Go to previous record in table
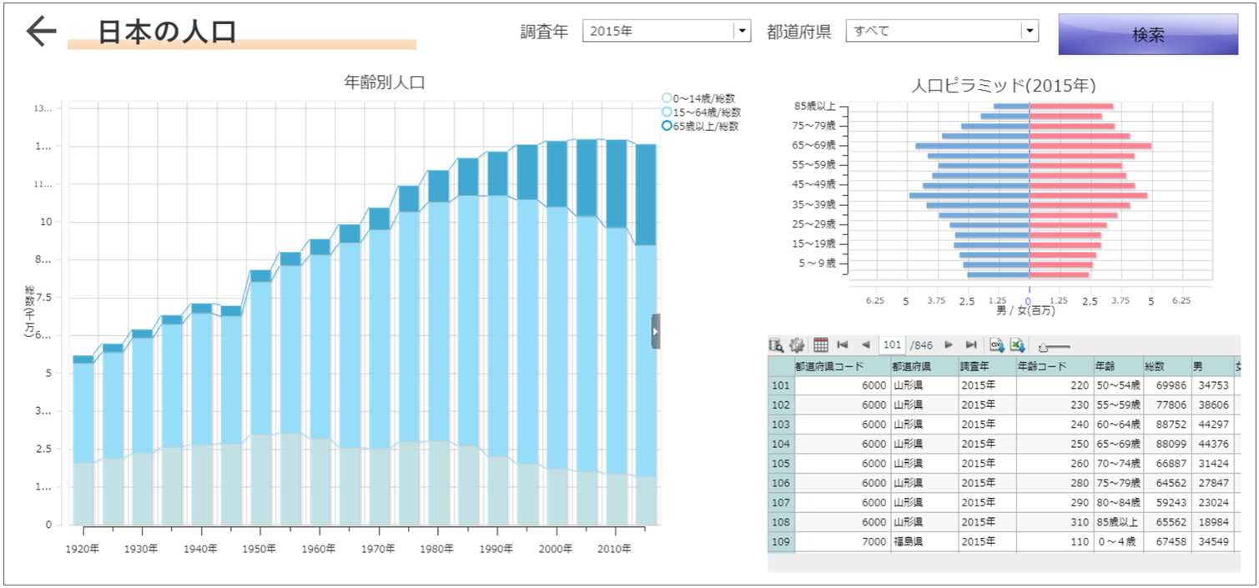Screen dimensions: 1259x588 click(865, 344)
